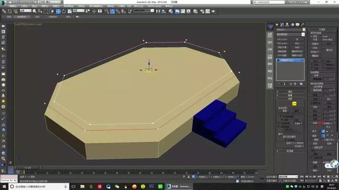Viewport: 339px width, 190px height.
Task: Toggle the 中心 checkbox beside 轮廓
Action: (324, 127)
